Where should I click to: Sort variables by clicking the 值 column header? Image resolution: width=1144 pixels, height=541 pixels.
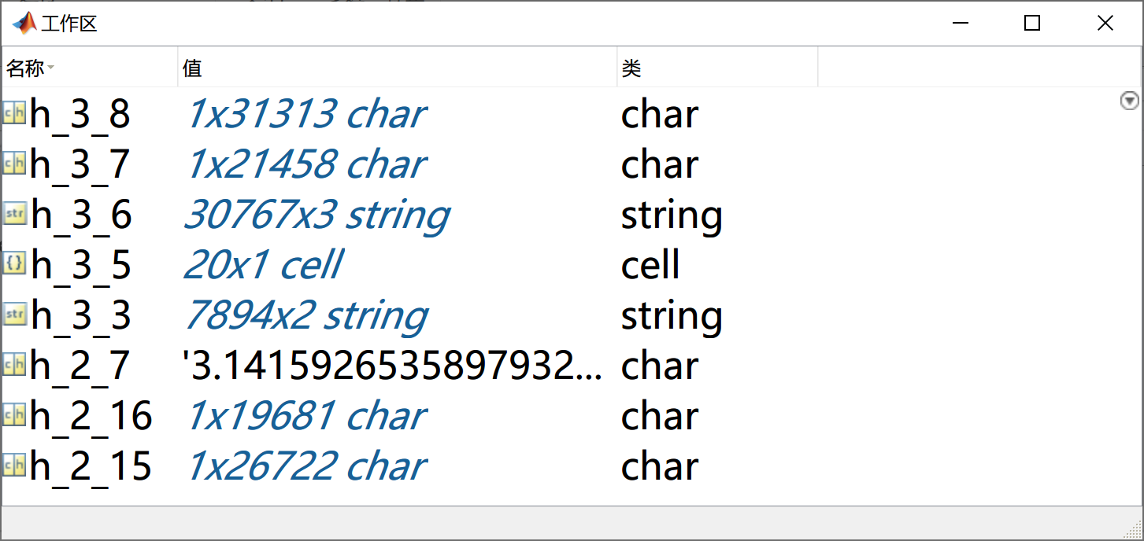[192, 68]
